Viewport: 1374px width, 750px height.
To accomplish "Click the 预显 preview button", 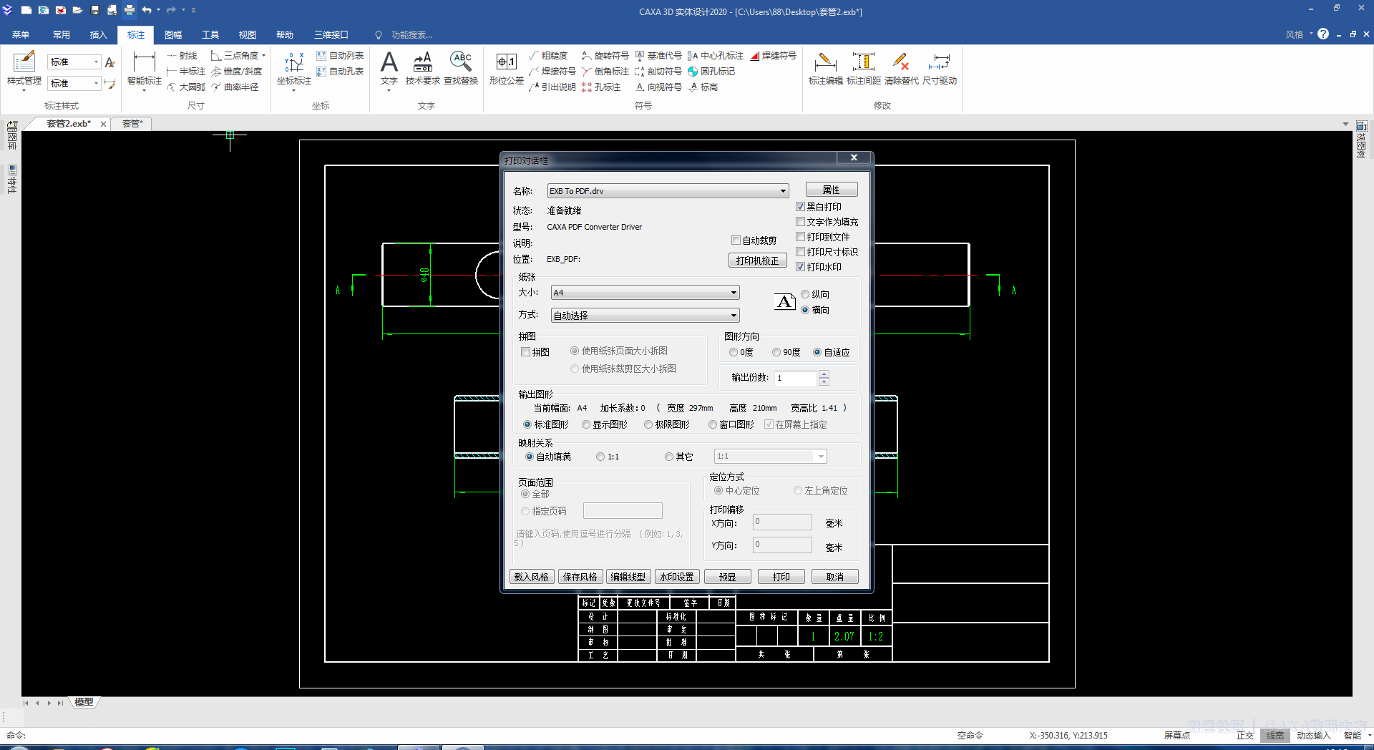I will coord(728,577).
